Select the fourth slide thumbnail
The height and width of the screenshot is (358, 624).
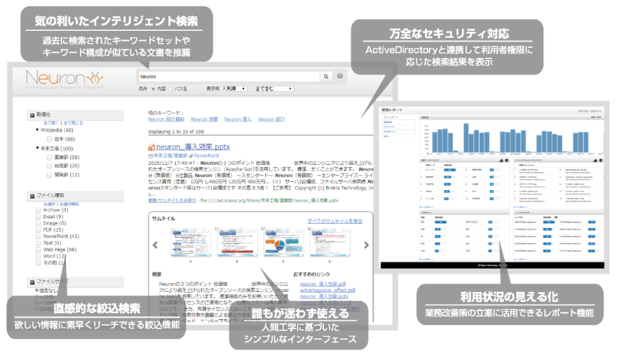pyautogui.click(x=330, y=242)
